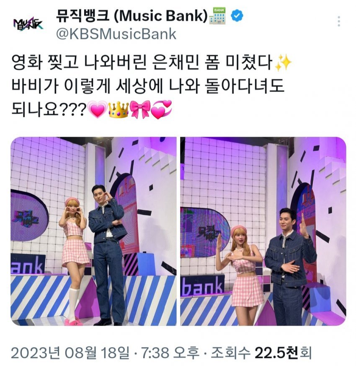The width and height of the screenshot is (356, 369).
Task: Click the 바비가 이렇게 세상에 text line
Action: click(148, 86)
